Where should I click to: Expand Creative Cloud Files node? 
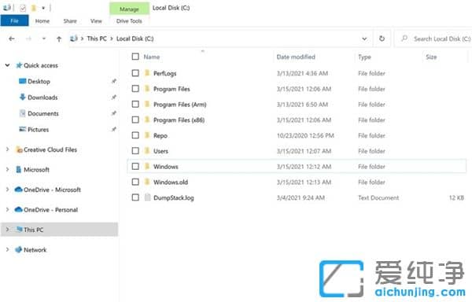pyautogui.click(x=8, y=149)
